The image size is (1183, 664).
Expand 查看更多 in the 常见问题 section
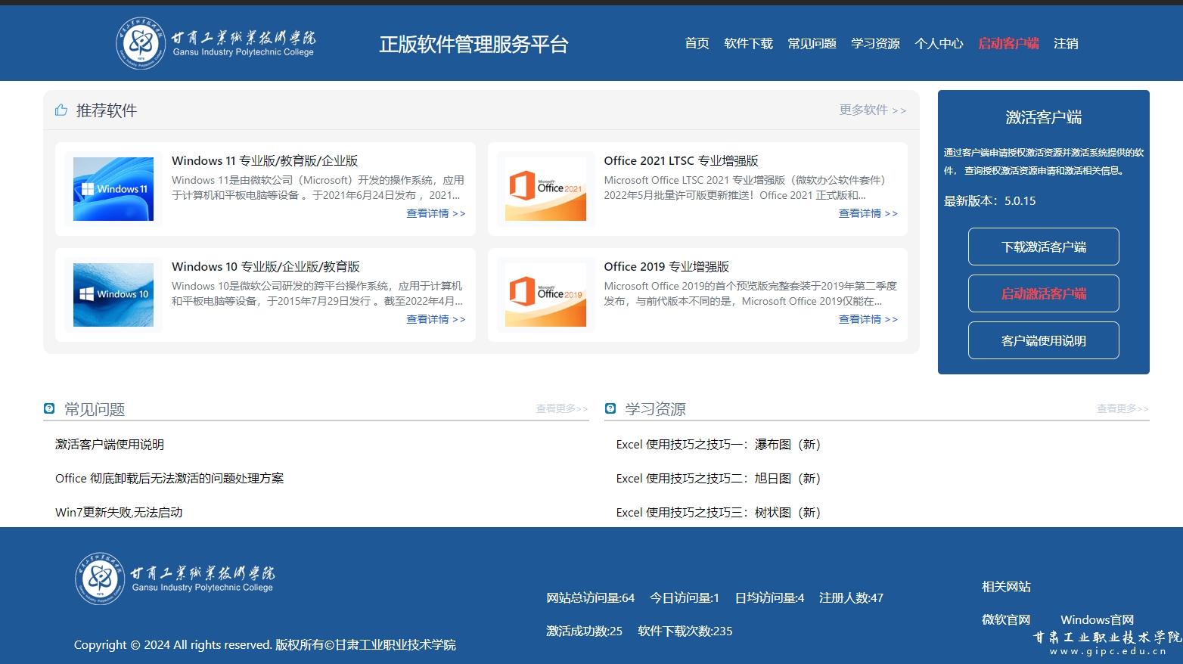pos(561,408)
